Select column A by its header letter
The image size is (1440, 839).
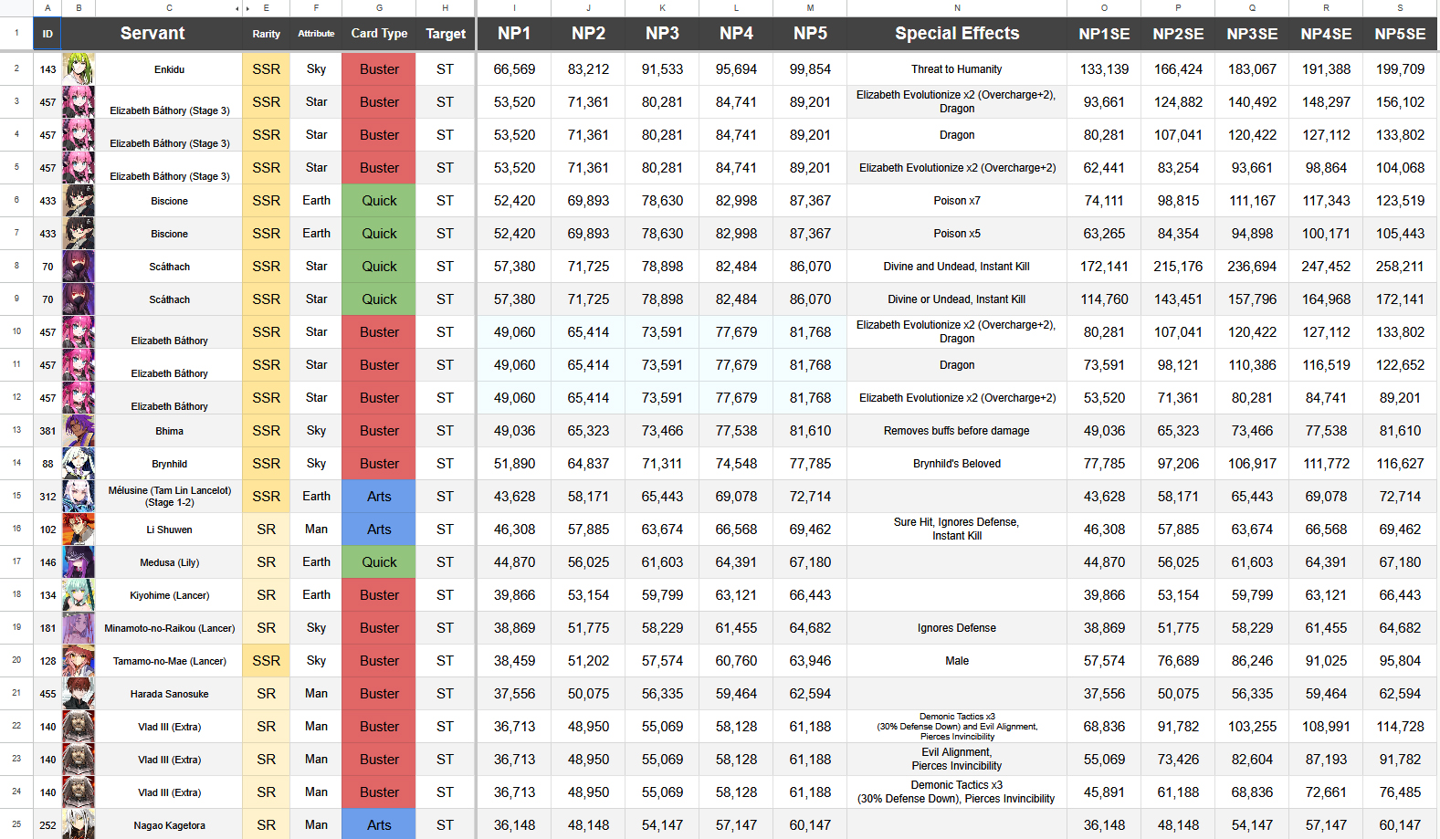tap(47, 8)
